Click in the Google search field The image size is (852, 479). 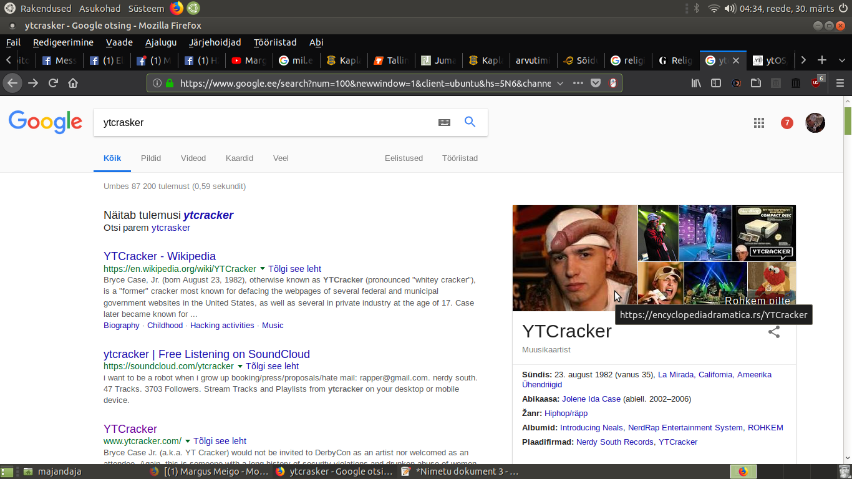tap(265, 122)
